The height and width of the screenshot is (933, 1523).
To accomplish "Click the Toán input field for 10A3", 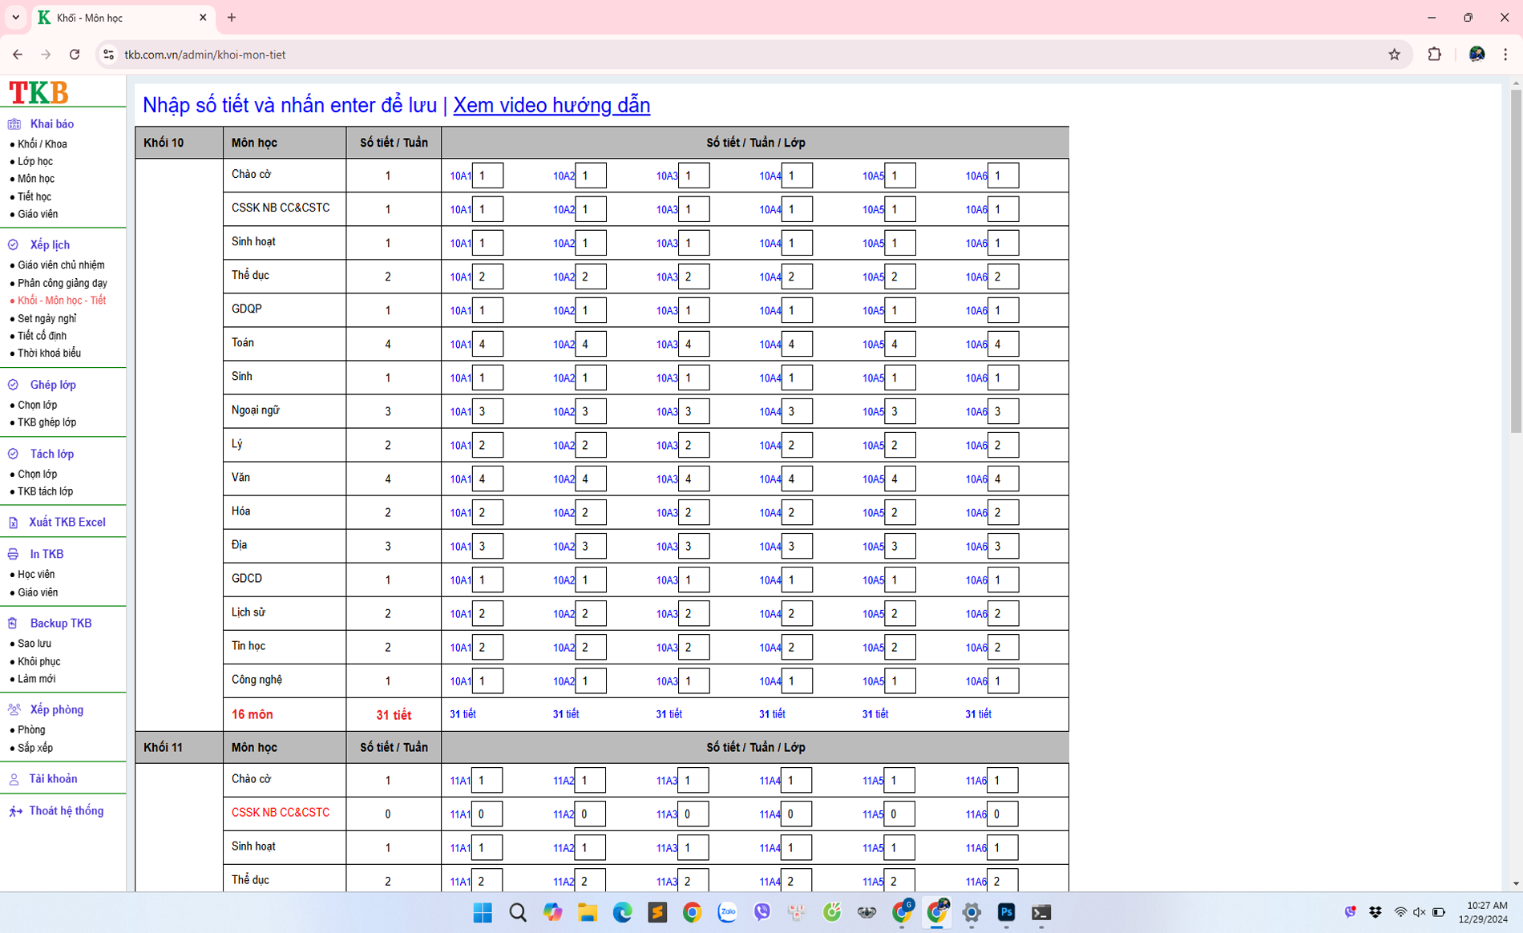I will (x=693, y=344).
